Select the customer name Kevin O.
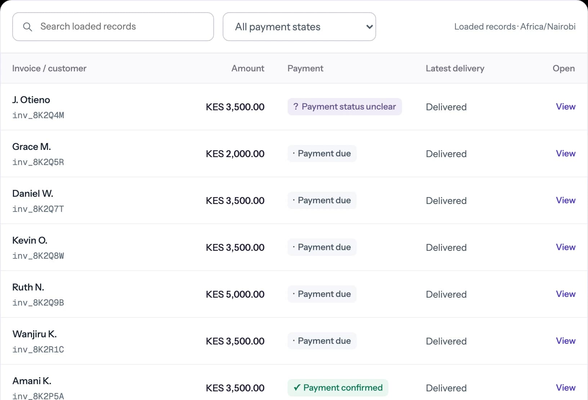This screenshot has width=588, height=400. click(30, 240)
